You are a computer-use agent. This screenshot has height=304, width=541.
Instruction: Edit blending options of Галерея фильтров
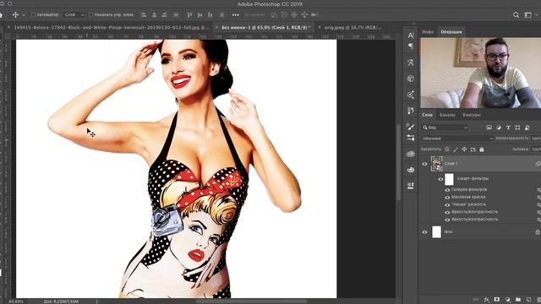pyautogui.click(x=539, y=190)
